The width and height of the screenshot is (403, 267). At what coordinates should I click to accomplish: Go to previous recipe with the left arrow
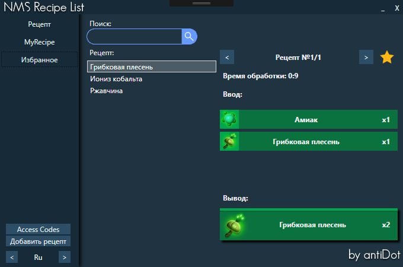227,57
